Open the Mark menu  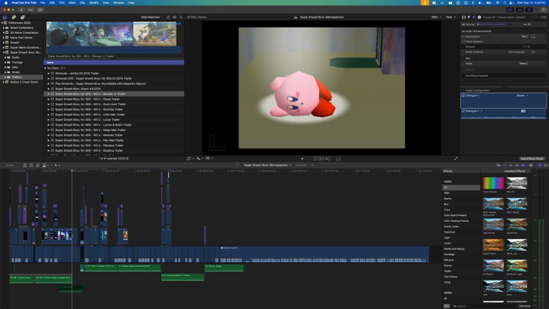coord(72,3)
